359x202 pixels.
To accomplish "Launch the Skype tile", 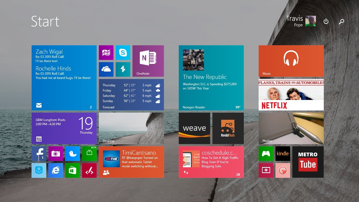I will 123,53.
